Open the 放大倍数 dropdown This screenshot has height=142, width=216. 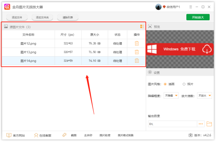click(x=205, y=96)
